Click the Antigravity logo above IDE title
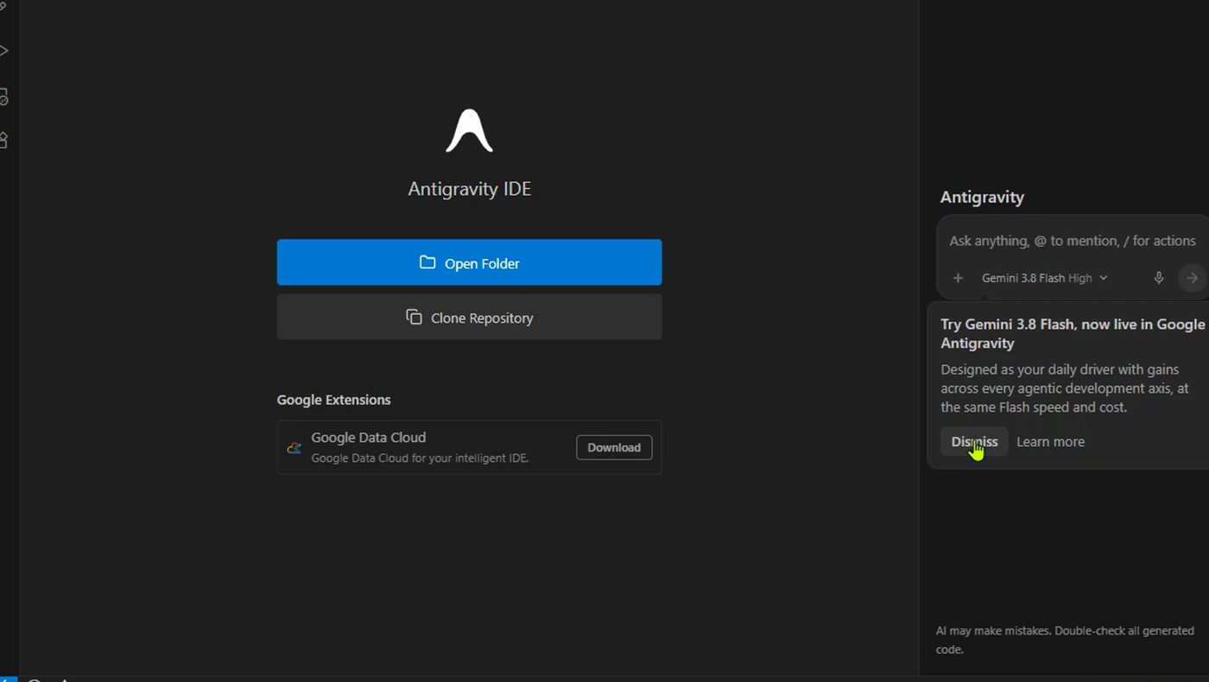This screenshot has width=1209, height=682. [469, 131]
